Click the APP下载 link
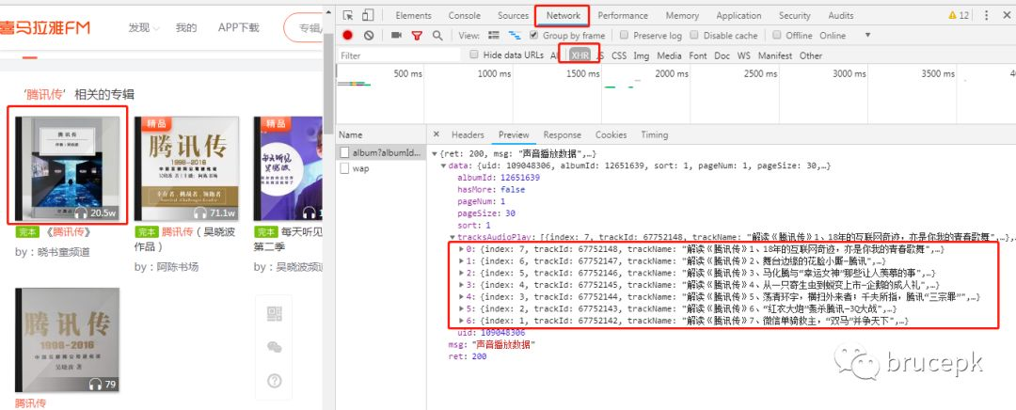 tap(238, 27)
